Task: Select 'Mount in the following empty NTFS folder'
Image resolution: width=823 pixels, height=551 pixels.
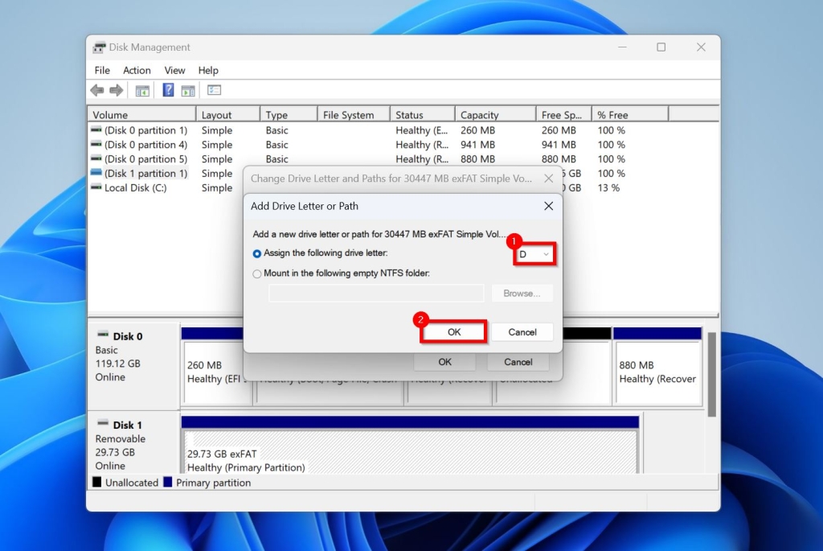Action: coord(256,273)
